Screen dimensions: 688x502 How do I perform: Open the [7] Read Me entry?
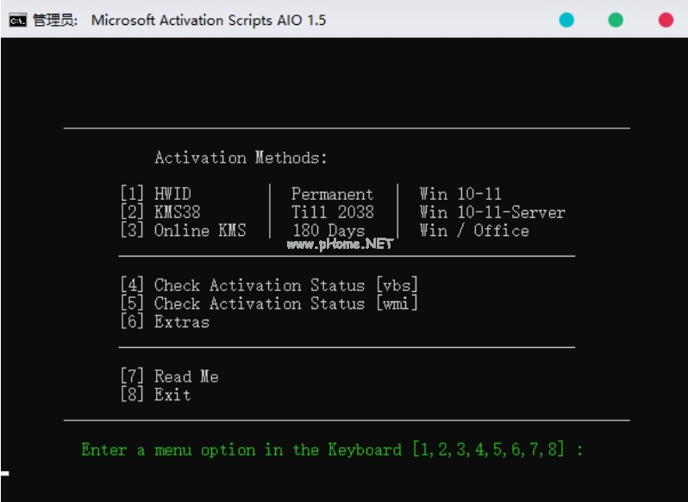[x=169, y=376]
